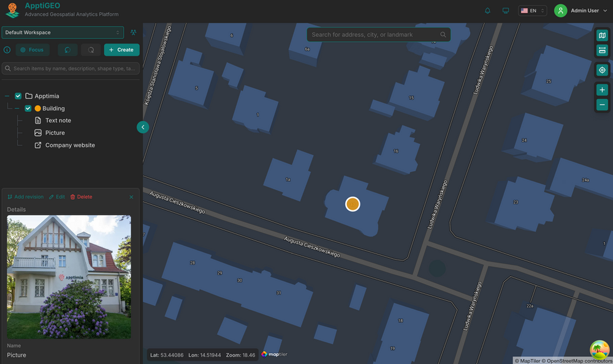613x364 pixels.
Task: Close the details panel with the X
Action: click(x=131, y=197)
